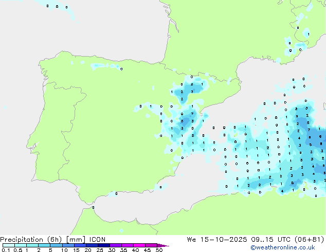Click the '10' legend scale label
The width and height of the screenshot is (326, 252).
click(x=64, y=250)
